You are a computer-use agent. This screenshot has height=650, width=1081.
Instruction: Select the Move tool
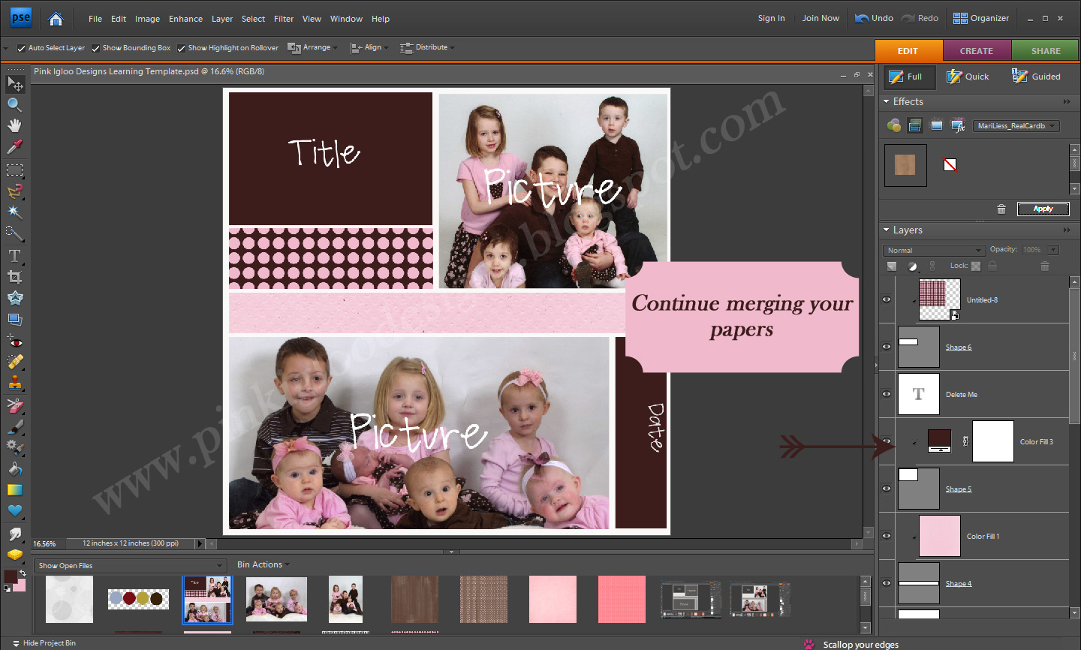click(x=15, y=84)
